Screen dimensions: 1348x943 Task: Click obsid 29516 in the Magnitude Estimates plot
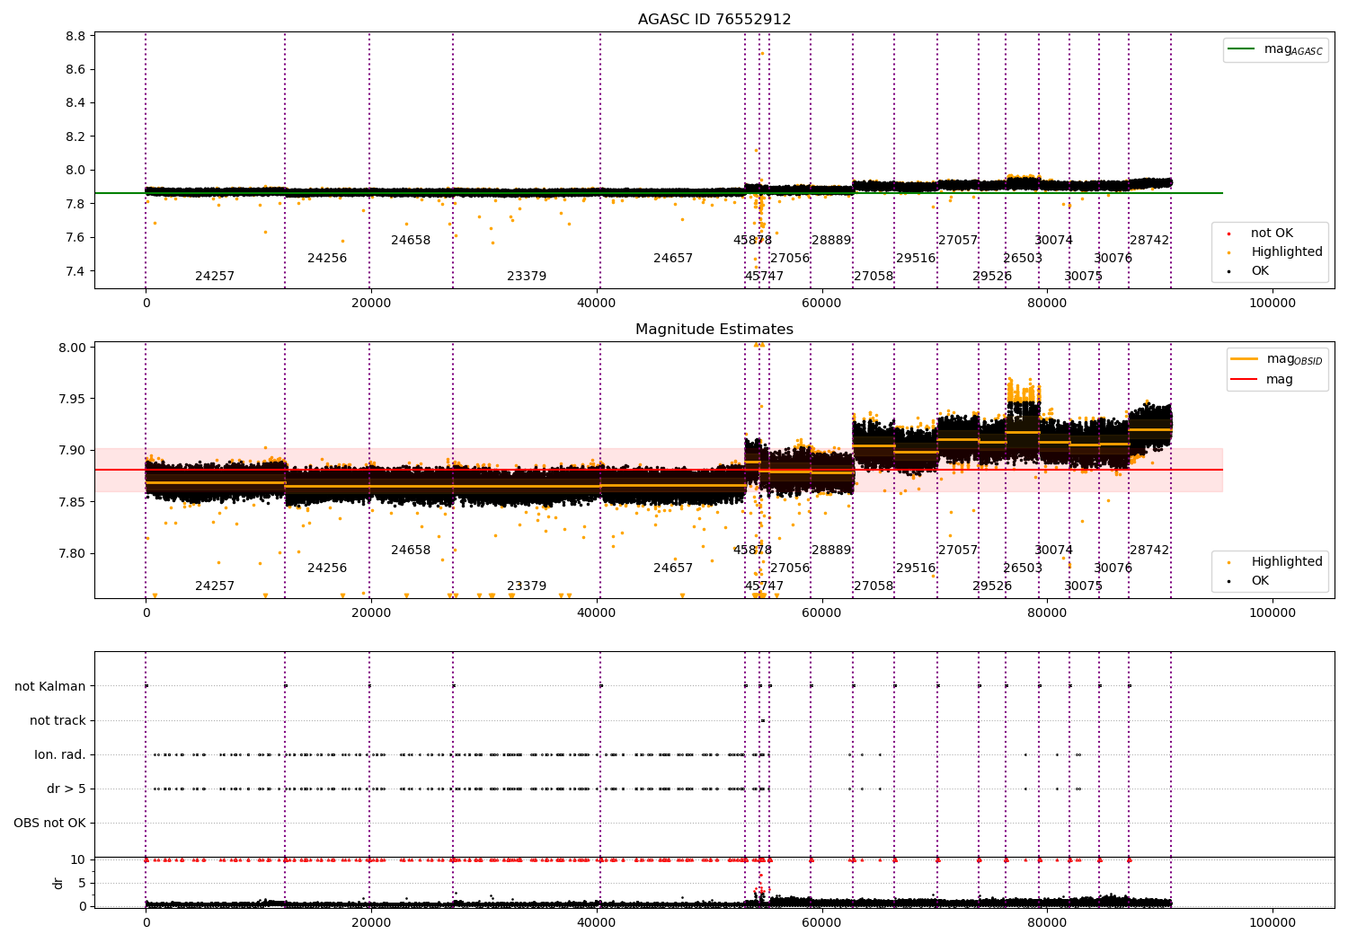[x=916, y=568]
